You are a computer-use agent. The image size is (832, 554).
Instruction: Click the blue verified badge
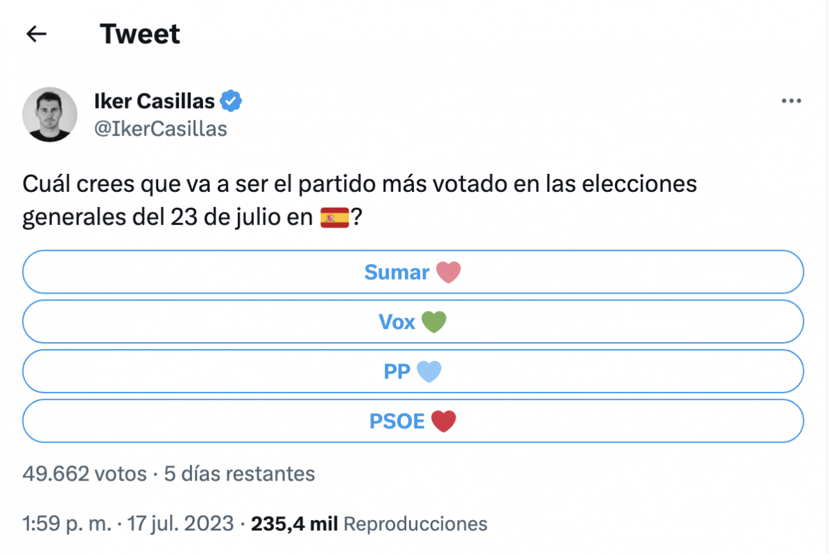click(231, 101)
